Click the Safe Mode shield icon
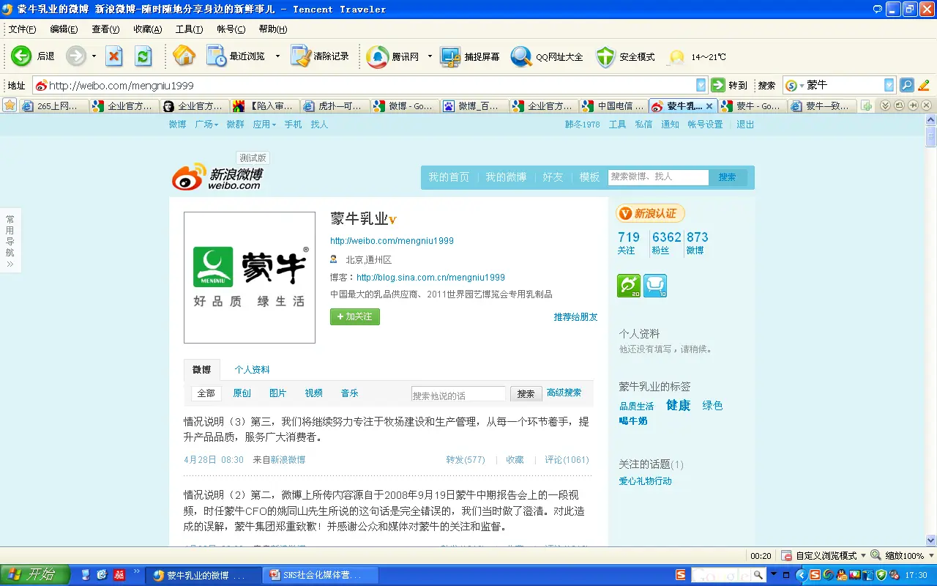Screen dimensions: 937x586 [605, 56]
